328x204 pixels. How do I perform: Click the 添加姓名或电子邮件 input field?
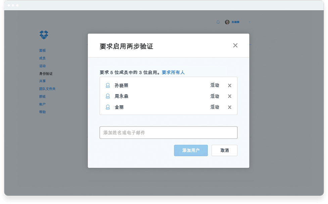(168, 132)
